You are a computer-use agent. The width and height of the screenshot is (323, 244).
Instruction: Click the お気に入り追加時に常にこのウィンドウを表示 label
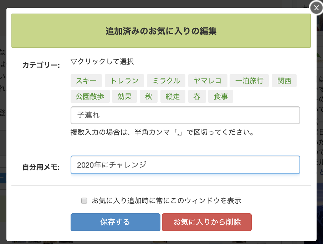[166, 200]
